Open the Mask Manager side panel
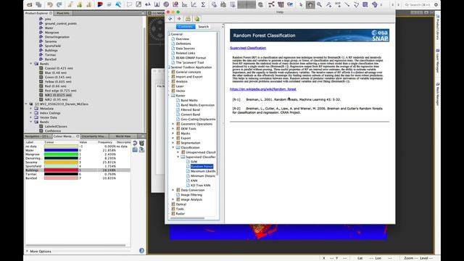Image resolution: width=464 pixels, height=261 pixels. click(x=437, y=94)
